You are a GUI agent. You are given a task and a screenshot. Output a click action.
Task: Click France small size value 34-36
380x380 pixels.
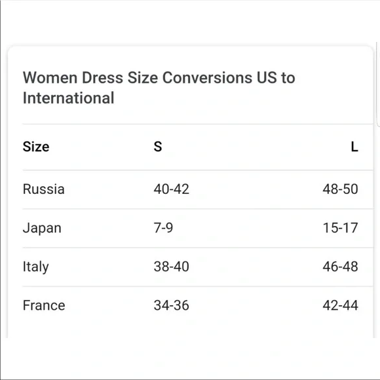point(172,305)
